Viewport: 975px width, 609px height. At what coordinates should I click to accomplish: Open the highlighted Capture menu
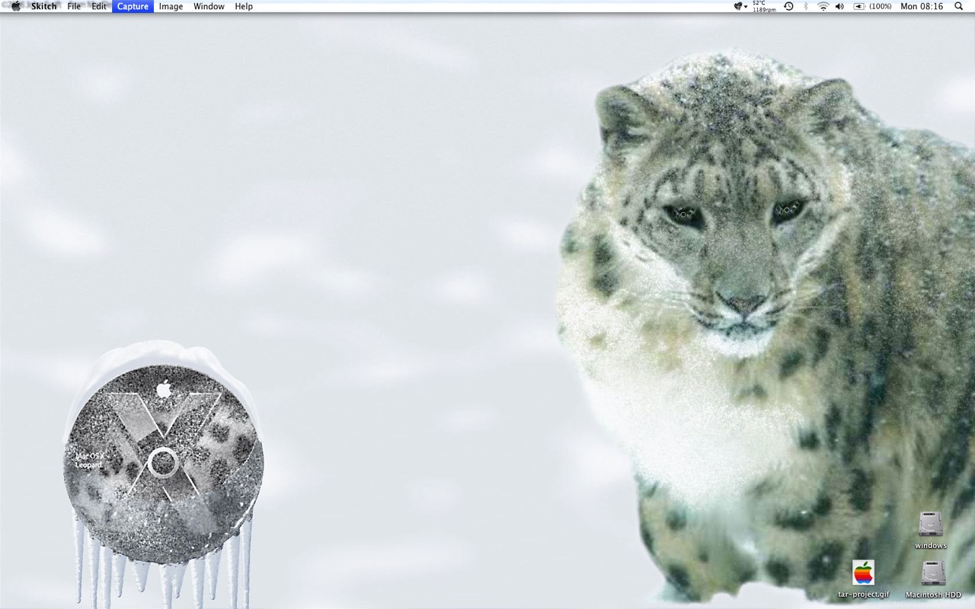(133, 6)
